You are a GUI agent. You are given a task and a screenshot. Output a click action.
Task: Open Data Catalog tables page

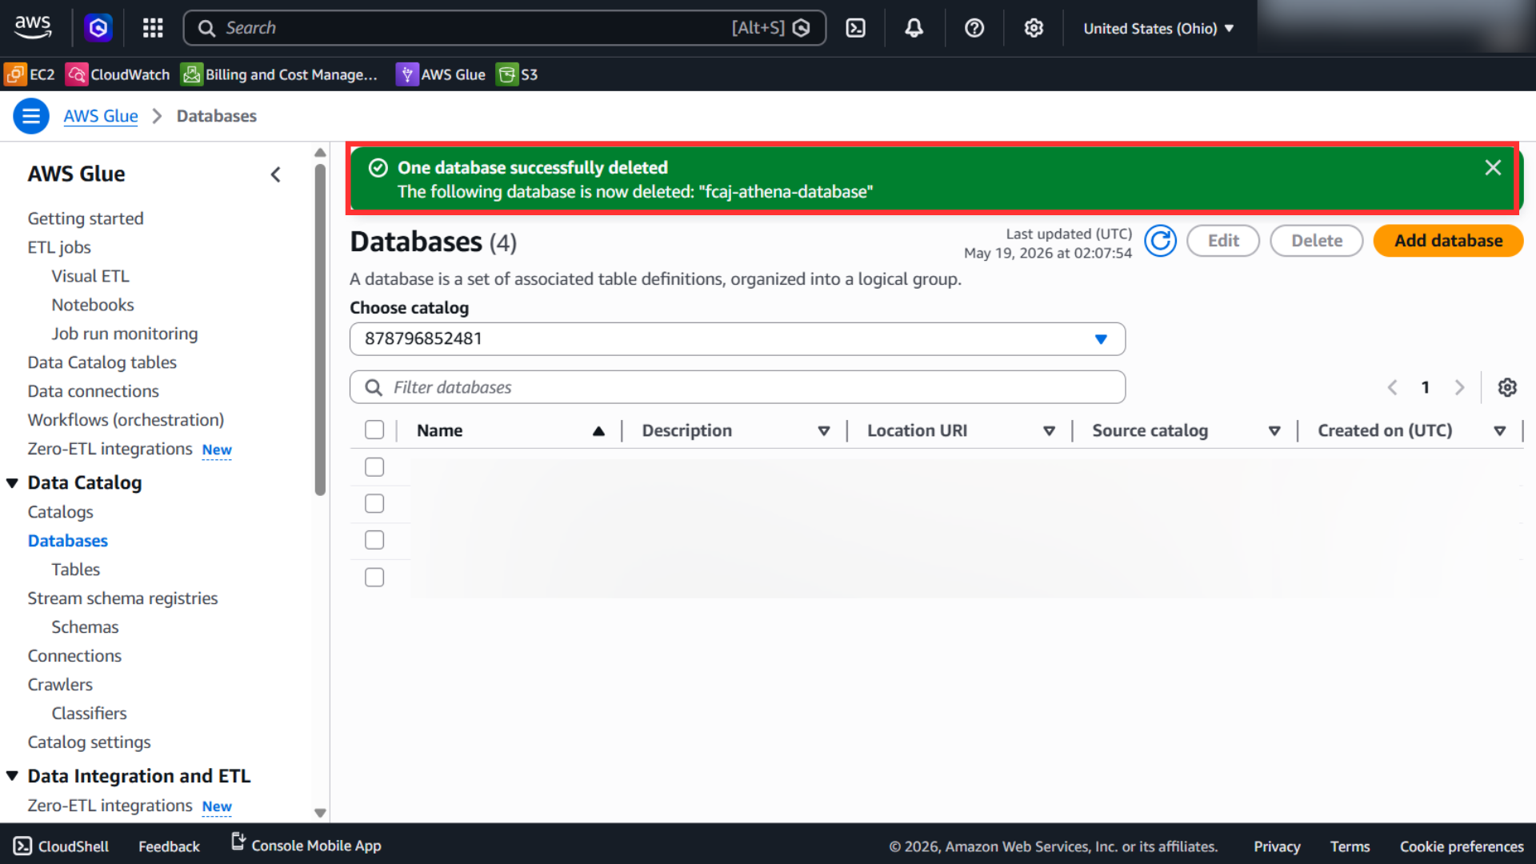[x=102, y=362]
